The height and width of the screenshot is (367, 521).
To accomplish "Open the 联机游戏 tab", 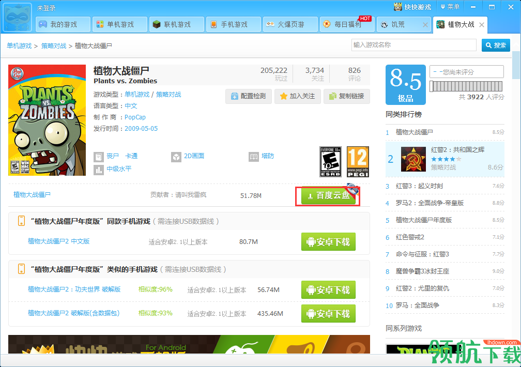I will (x=177, y=24).
